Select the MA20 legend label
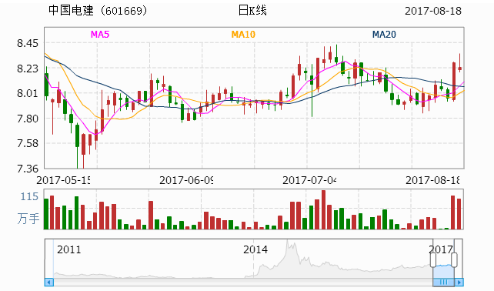 (384, 35)
